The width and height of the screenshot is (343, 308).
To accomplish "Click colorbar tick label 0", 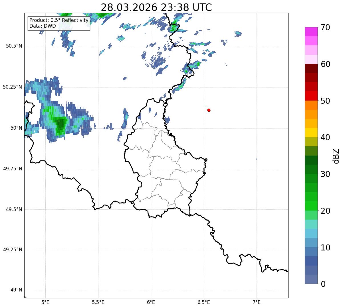I will (x=323, y=284).
